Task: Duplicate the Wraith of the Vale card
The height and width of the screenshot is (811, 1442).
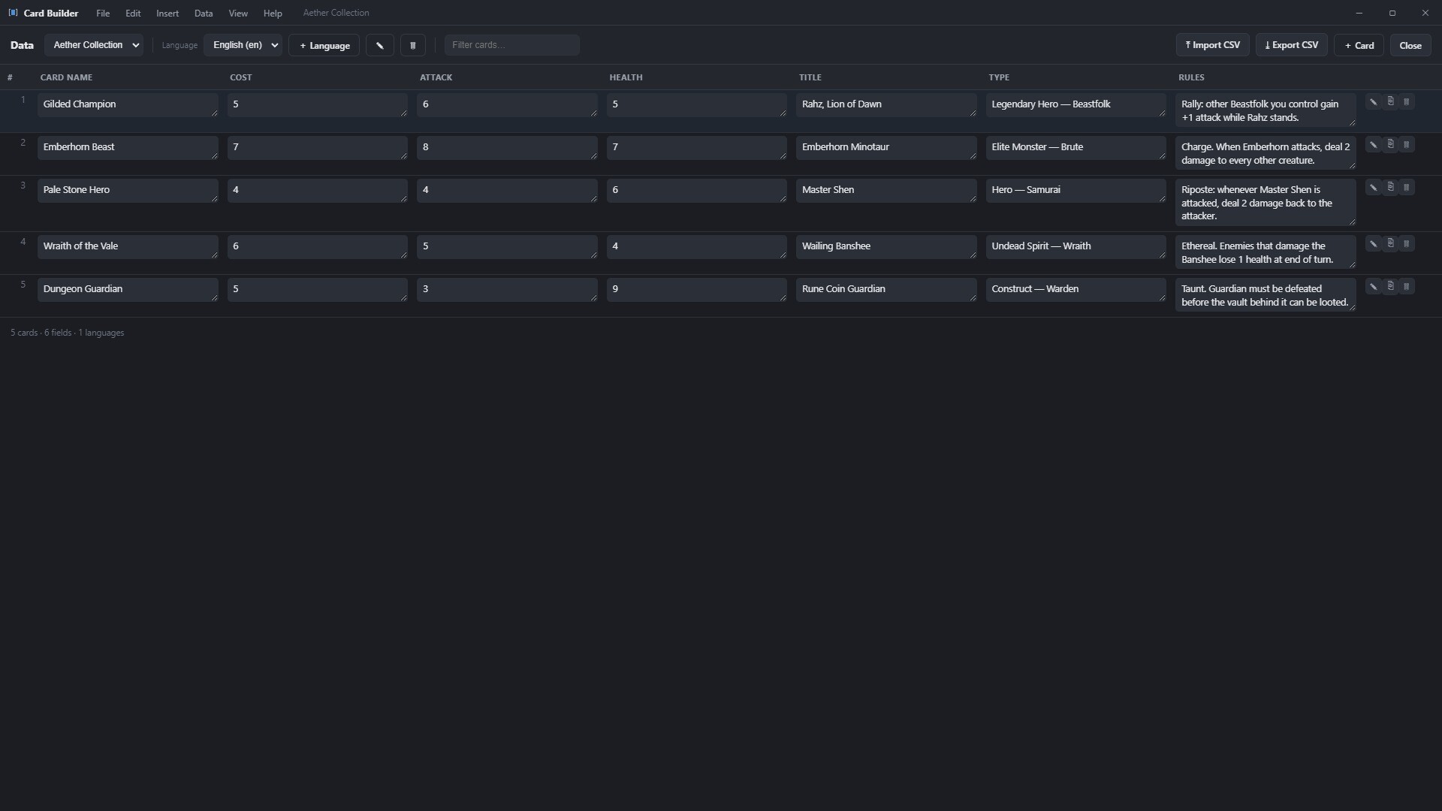Action: pos(1390,243)
